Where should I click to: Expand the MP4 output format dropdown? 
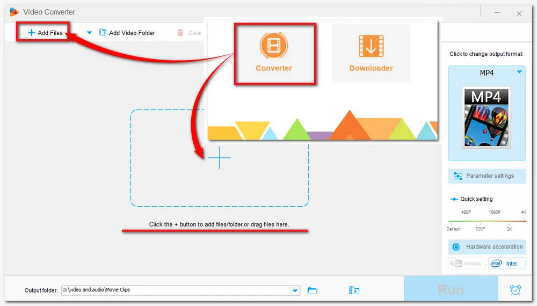tap(519, 72)
